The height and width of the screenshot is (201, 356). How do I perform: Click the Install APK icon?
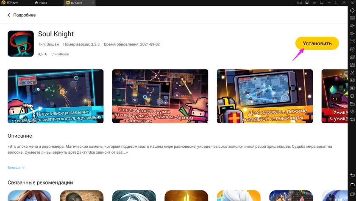[352, 65]
